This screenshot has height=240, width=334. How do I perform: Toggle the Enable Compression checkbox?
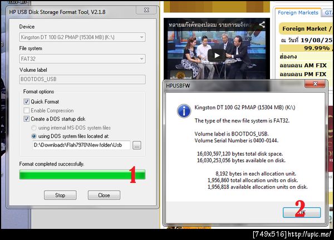[x=26, y=111]
